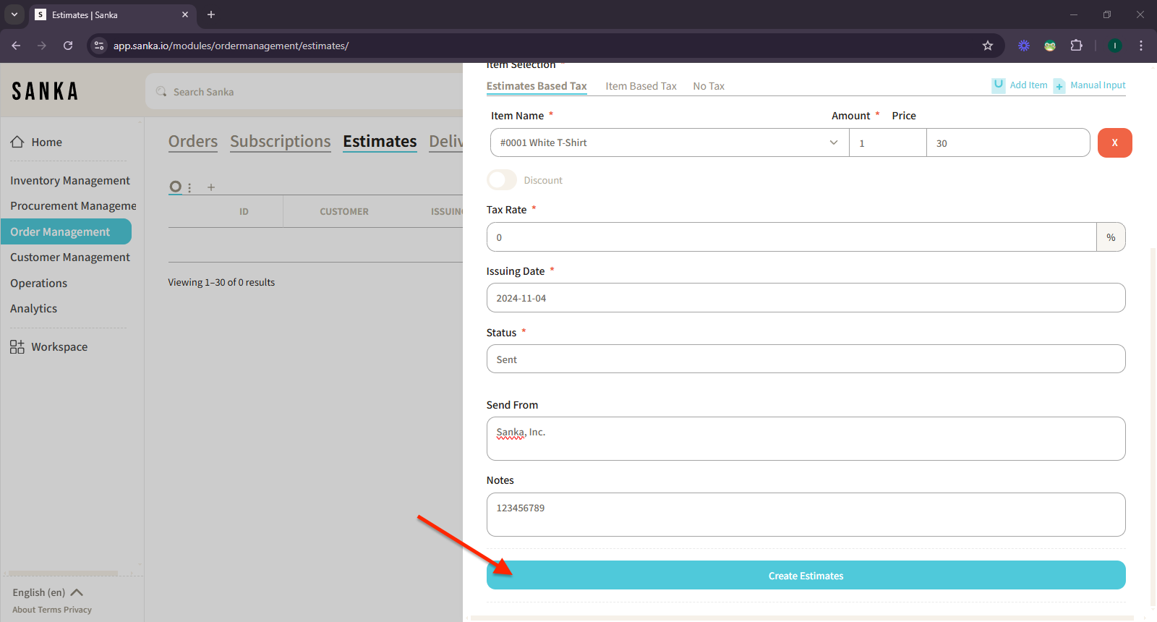The height and width of the screenshot is (622, 1157).
Task: Toggle the Discount switch
Action: [502, 180]
